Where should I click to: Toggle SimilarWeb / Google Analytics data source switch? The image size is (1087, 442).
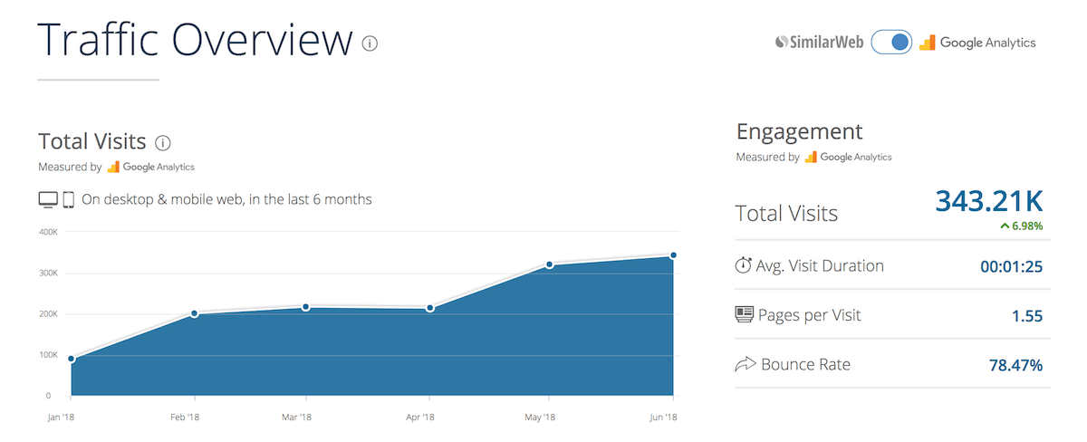[891, 43]
